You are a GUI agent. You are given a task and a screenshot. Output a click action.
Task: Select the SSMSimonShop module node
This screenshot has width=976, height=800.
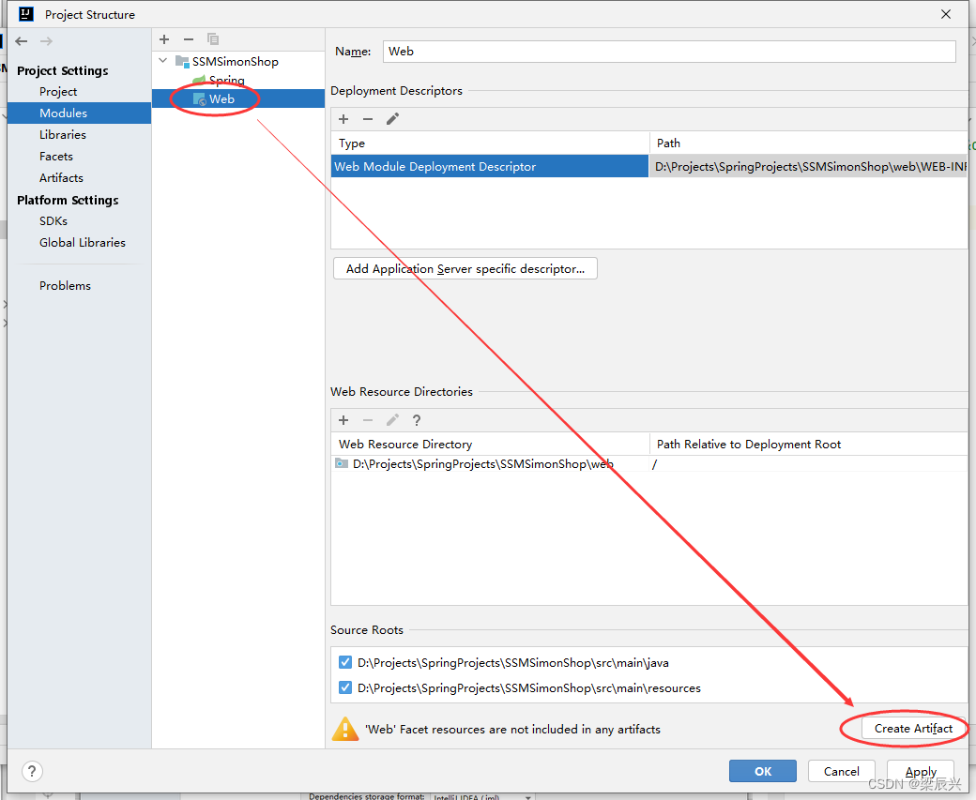click(235, 62)
